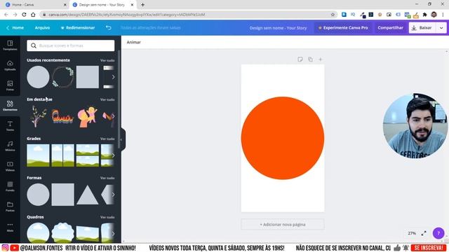Add notes icon above the page

(300, 59)
